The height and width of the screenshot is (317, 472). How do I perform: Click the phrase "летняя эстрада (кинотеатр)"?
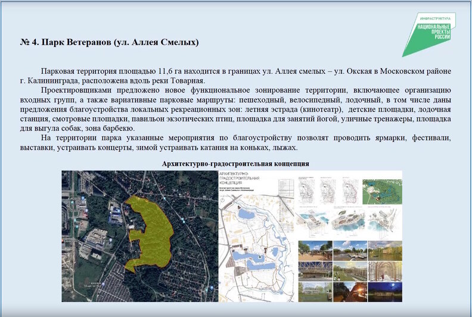tap(293, 110)
